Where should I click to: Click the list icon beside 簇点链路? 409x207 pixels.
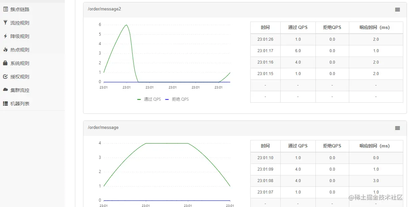(x=5, y=9)
